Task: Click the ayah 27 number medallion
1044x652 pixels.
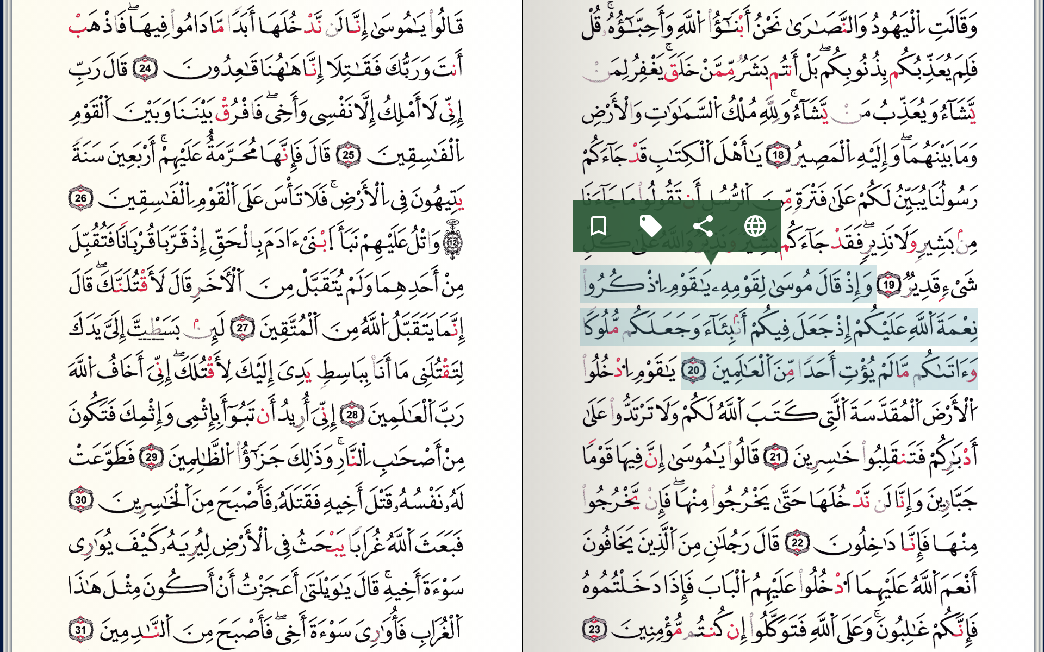Action: [x=244, y=327]
